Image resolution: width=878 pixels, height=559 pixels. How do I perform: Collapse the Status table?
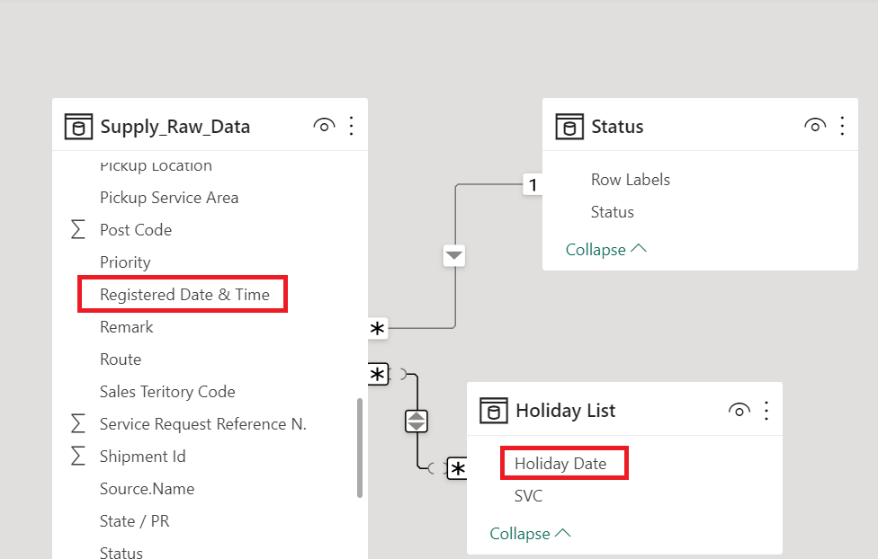(605, 249)
